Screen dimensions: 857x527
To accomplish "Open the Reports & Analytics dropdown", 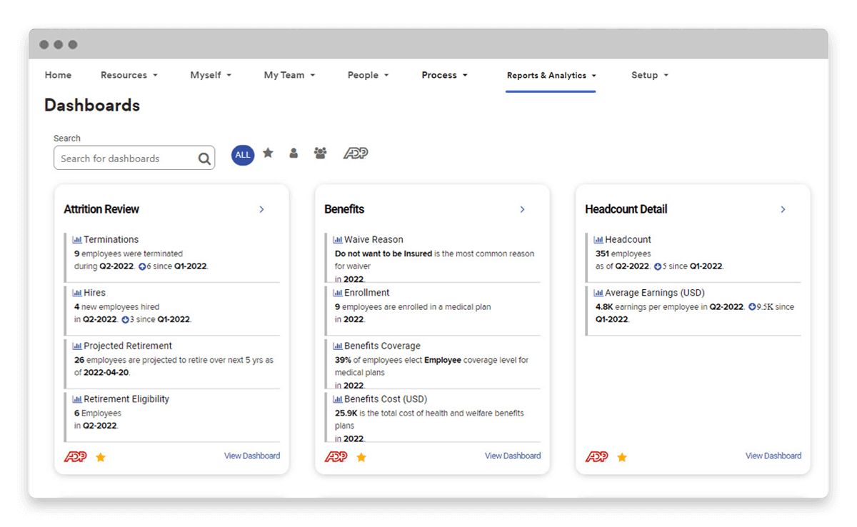I will [x=551, y=76].
